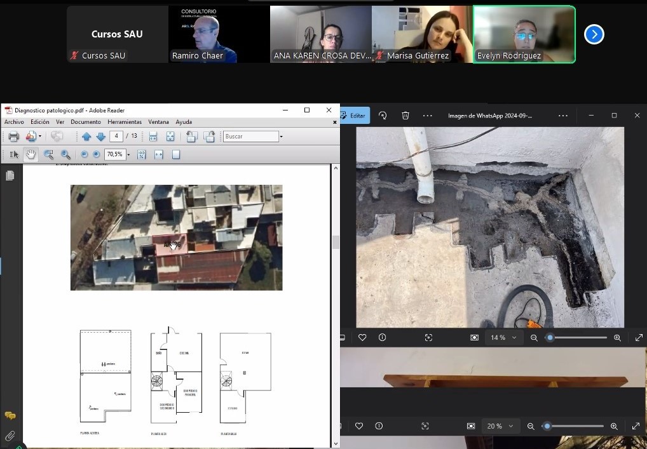The height and width of the screenshot is (449, 647).
Task: Open the 14 % zoom dropdown
Action: pos(503,338)
